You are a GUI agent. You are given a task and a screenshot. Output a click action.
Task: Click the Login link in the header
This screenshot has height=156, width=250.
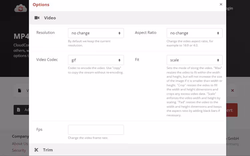[x=229, y=8]
